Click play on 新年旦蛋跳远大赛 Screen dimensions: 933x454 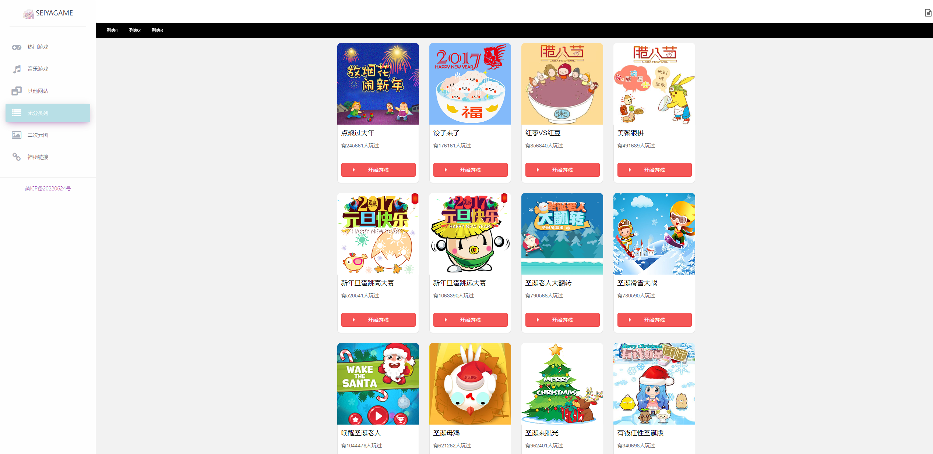[470, 320]
